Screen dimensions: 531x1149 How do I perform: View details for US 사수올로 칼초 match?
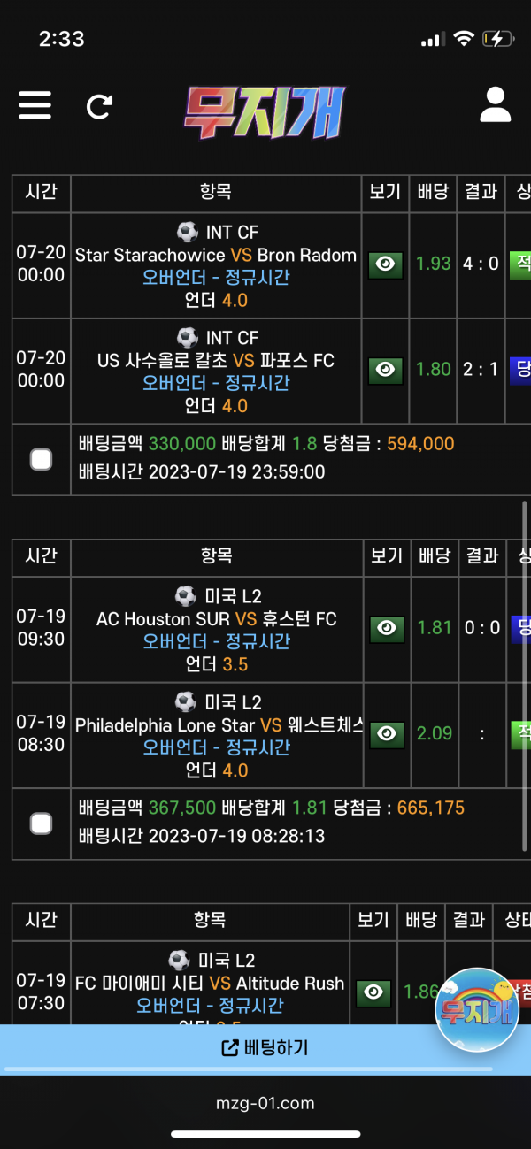385,370
